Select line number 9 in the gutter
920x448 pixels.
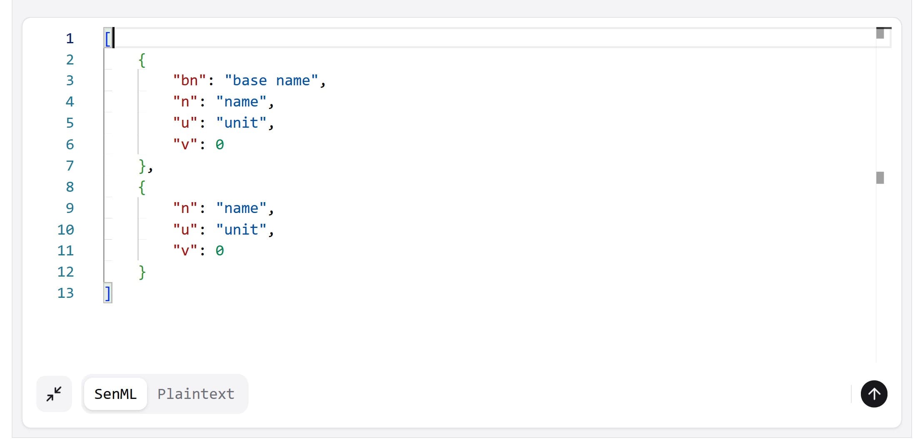click(x=70, y=208)
